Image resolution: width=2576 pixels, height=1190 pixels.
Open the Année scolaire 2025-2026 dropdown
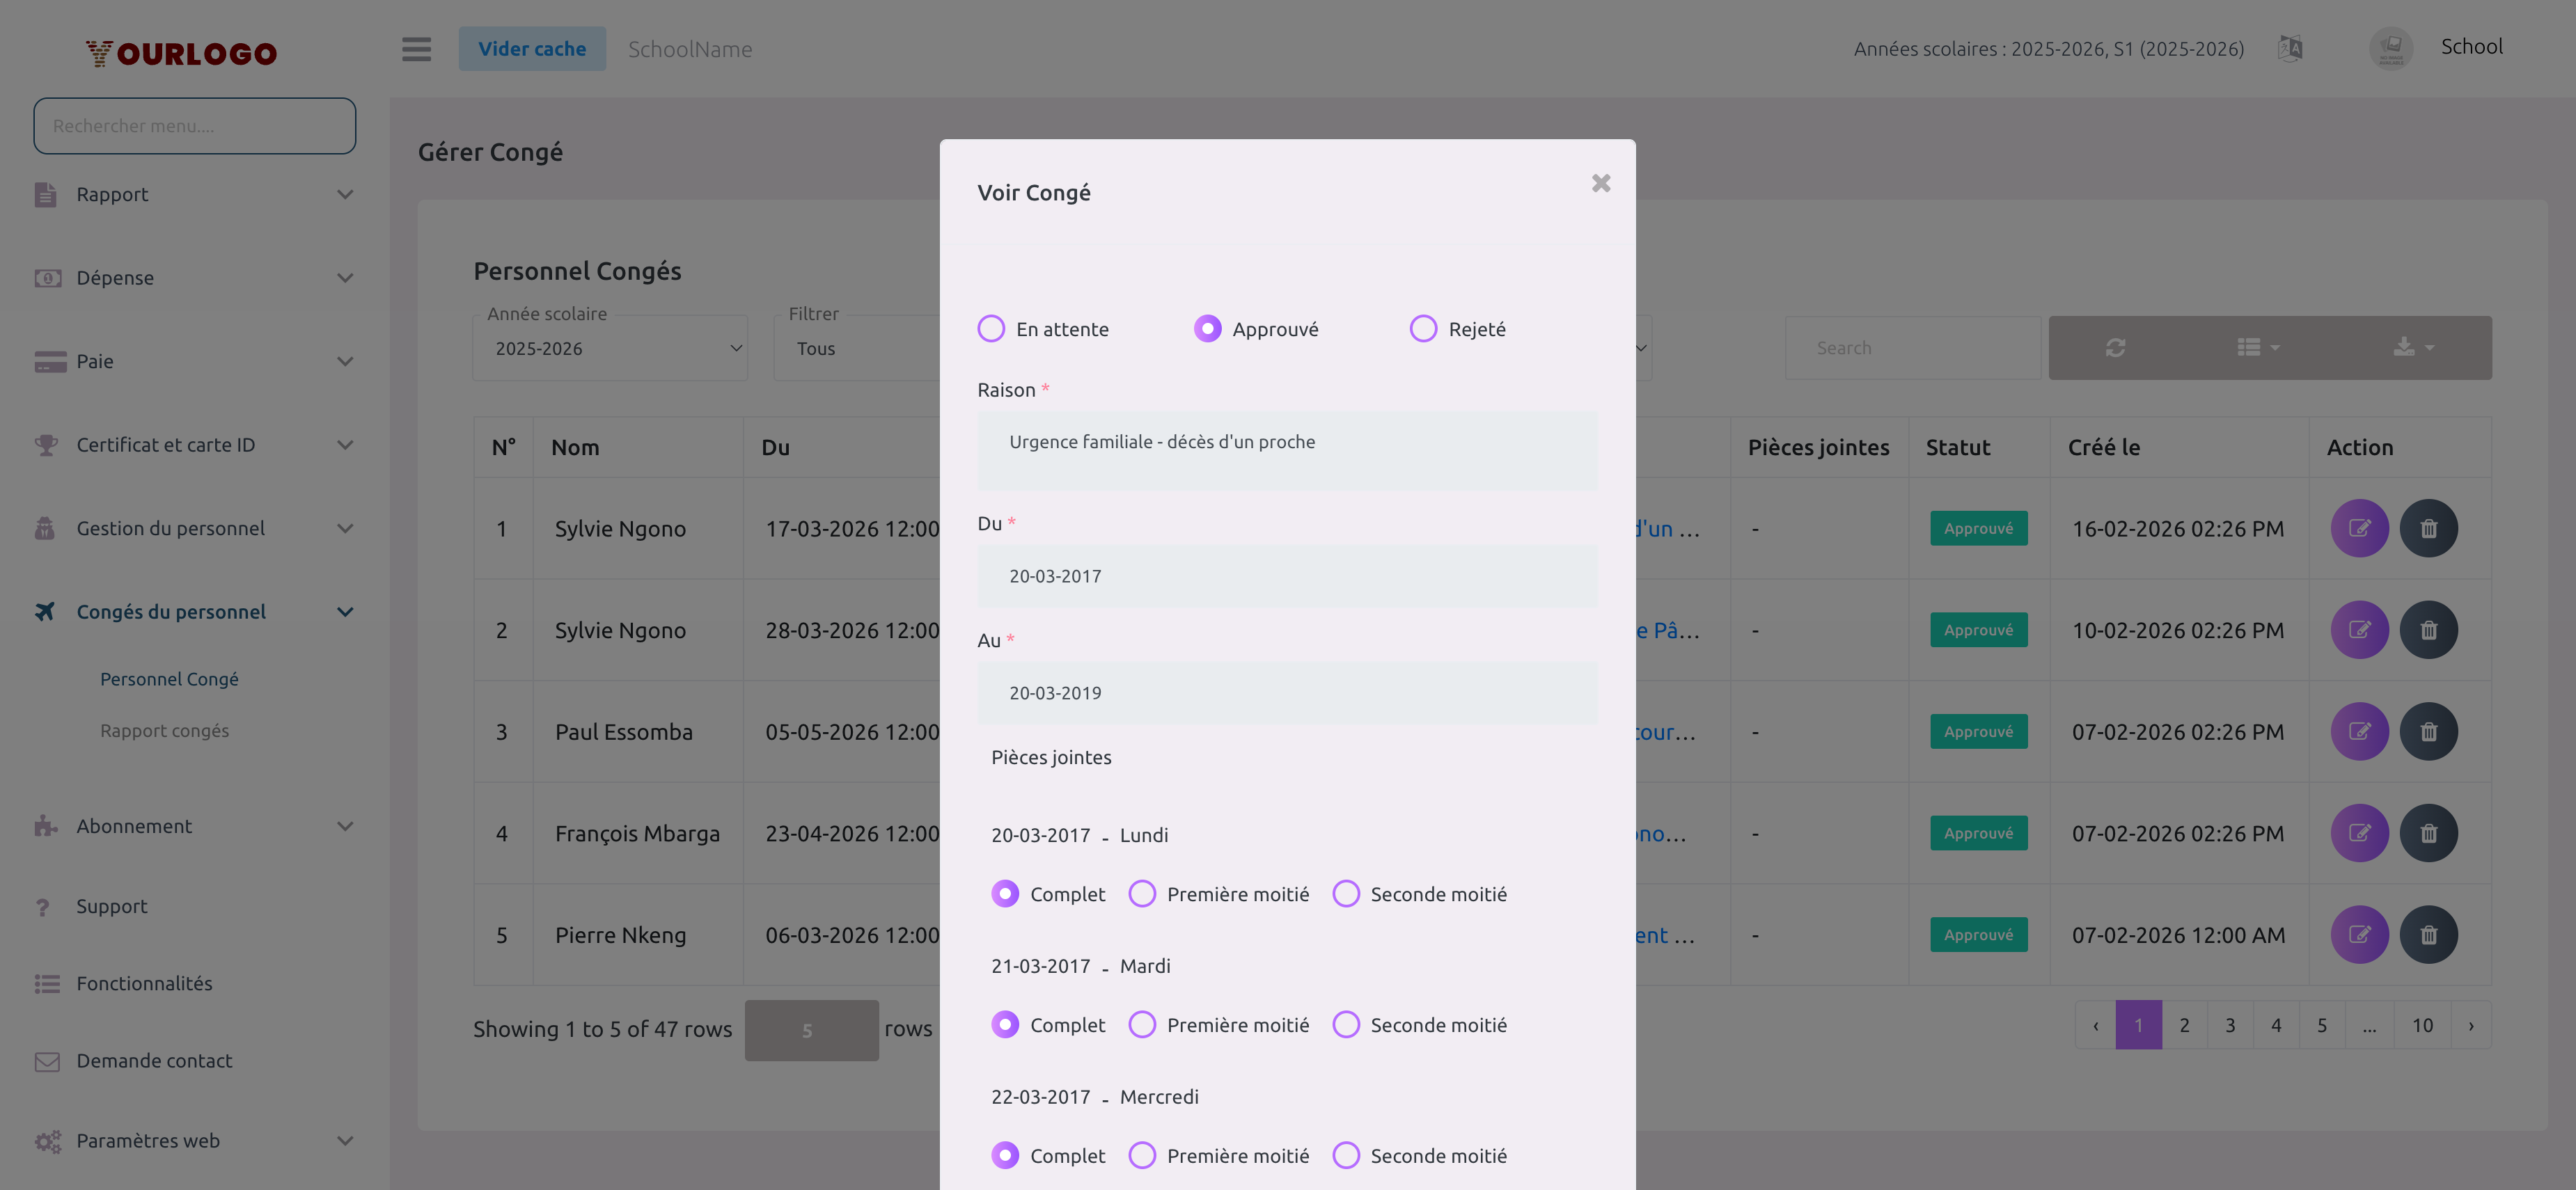click(610, 349)
